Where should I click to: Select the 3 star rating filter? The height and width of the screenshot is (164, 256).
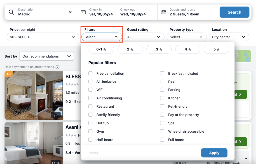[x=159, y=49]
